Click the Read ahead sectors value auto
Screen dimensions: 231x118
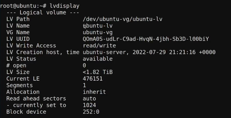89,99
